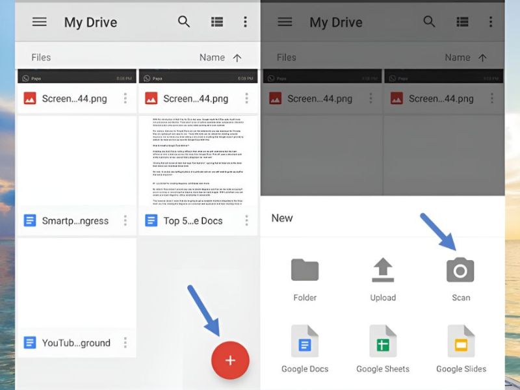Open the search icon in My Drive
The height and width of the screenshot is (390, 520).
(x=184, y=21)
